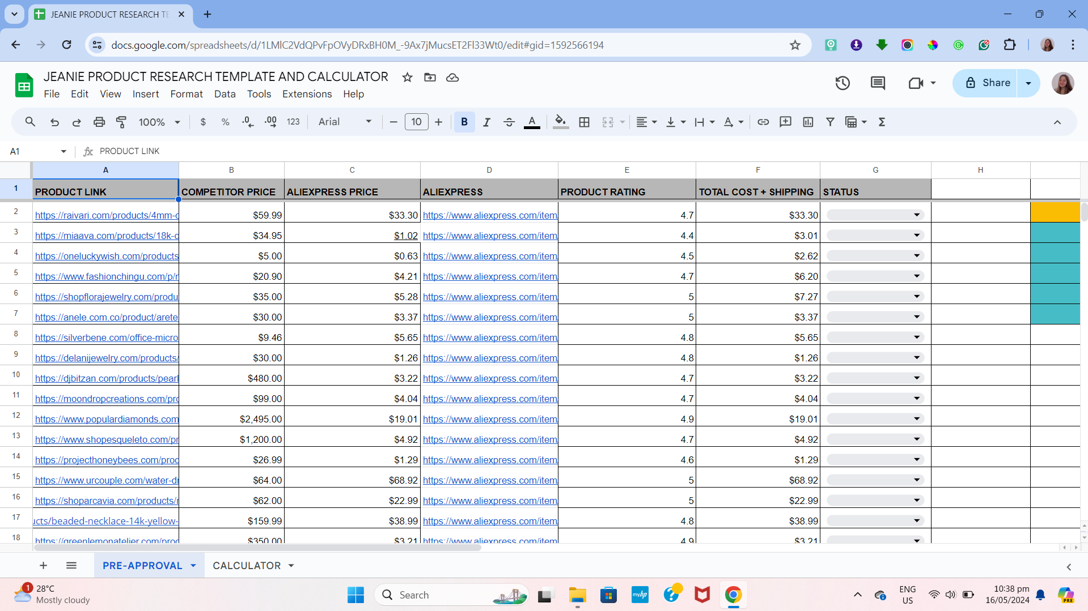This screenshot has width=1088, height=611.
Task: Open the raivari.com product link
Action: [107, 215]
